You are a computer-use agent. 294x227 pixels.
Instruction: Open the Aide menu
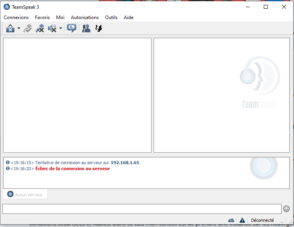click(129, 17)
